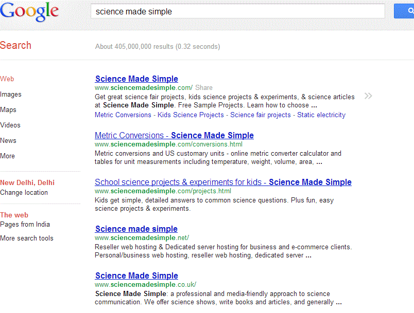Filter by Pages from India

tap(25, 225)
